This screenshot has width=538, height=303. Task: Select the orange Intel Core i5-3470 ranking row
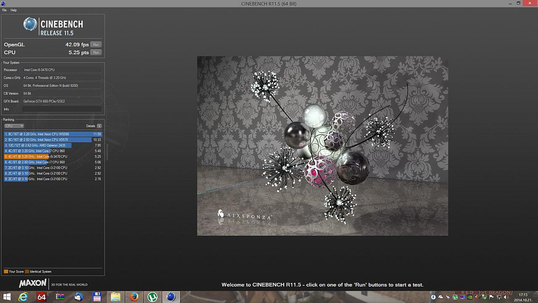point(53,157)
